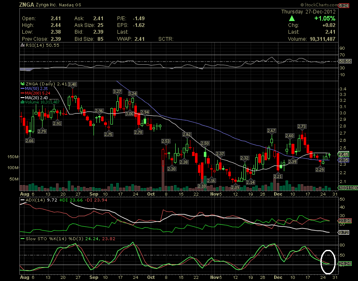Click the P/E value -1.49
This screenshot has height=281, width=358.
tap(139, 19)
